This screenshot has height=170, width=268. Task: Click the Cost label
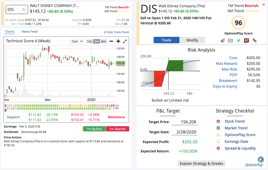pos(233,58)
